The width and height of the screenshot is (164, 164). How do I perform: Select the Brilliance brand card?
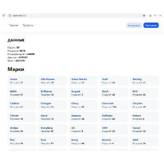[52, 93]
